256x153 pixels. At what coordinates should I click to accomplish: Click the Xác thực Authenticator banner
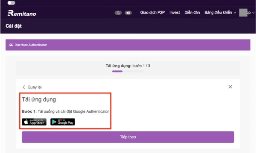(x=128, y=45)
